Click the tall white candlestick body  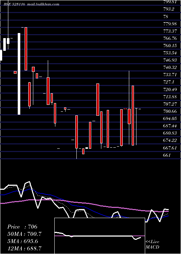[19, 74]
